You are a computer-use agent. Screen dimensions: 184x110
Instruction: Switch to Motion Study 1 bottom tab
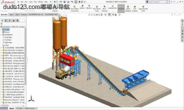tap(30, 108)
